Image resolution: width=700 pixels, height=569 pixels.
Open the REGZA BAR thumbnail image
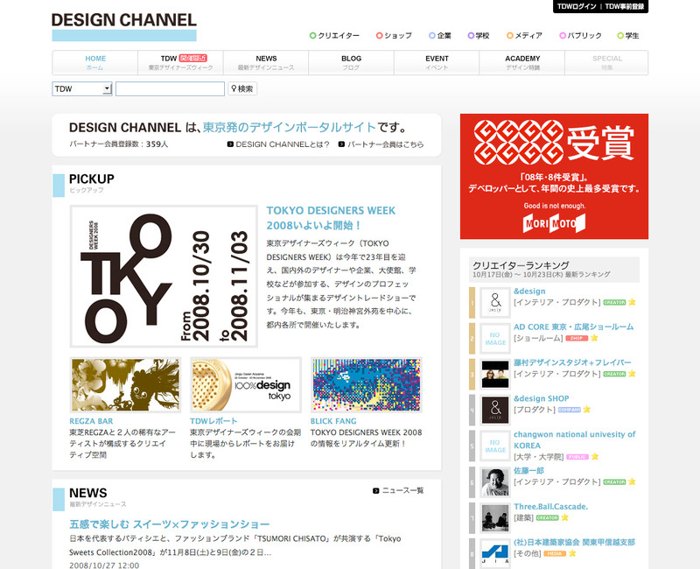[125, 384]
